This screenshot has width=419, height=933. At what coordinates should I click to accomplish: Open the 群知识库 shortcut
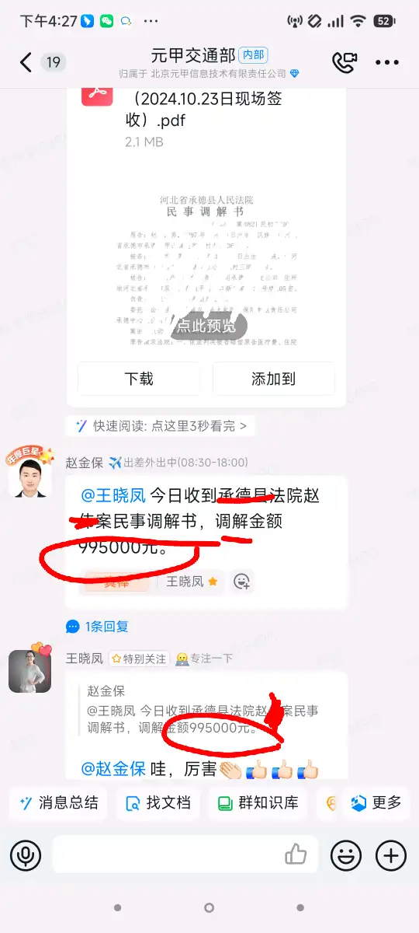[x=258, y=802]
